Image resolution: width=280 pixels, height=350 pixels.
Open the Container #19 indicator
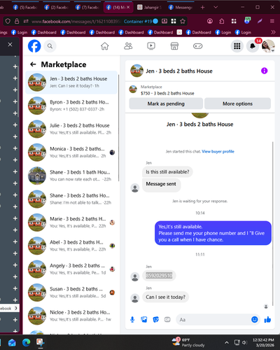click(141, 22)
